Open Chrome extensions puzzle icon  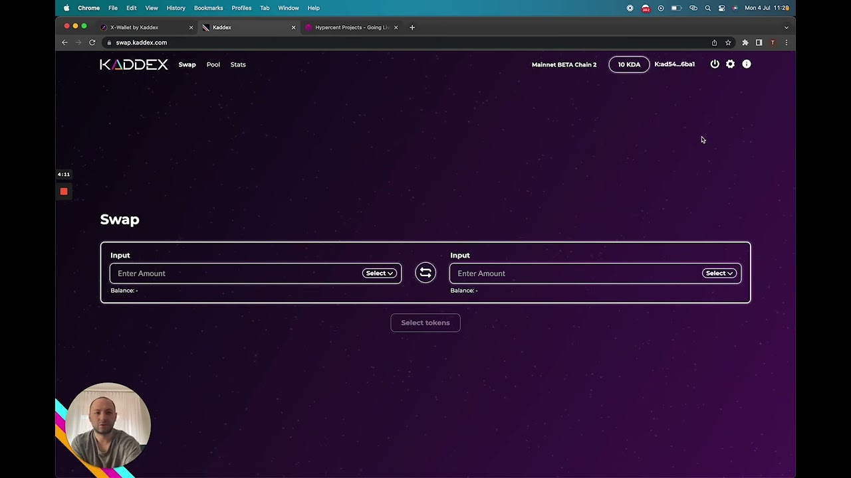[745, 42]
